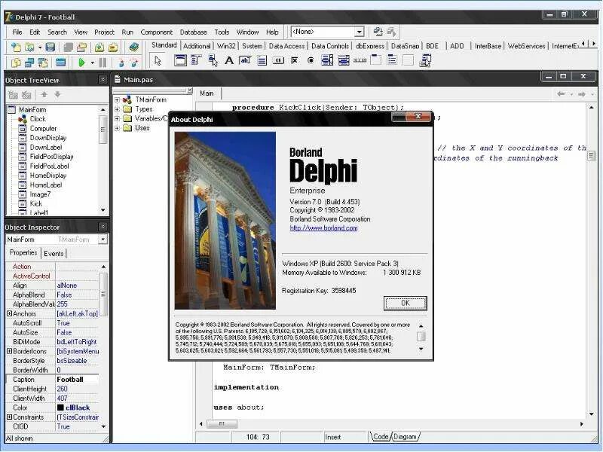Click the Save All toolbar icon
Screen dimensions: 603x452
click(x=68, y=47)
